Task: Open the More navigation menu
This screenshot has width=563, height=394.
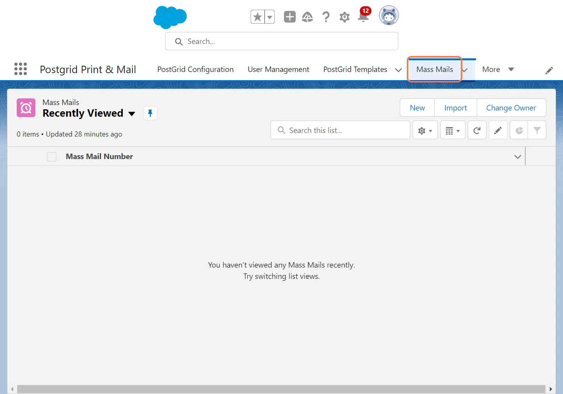Action: click(x=498, y=69)
